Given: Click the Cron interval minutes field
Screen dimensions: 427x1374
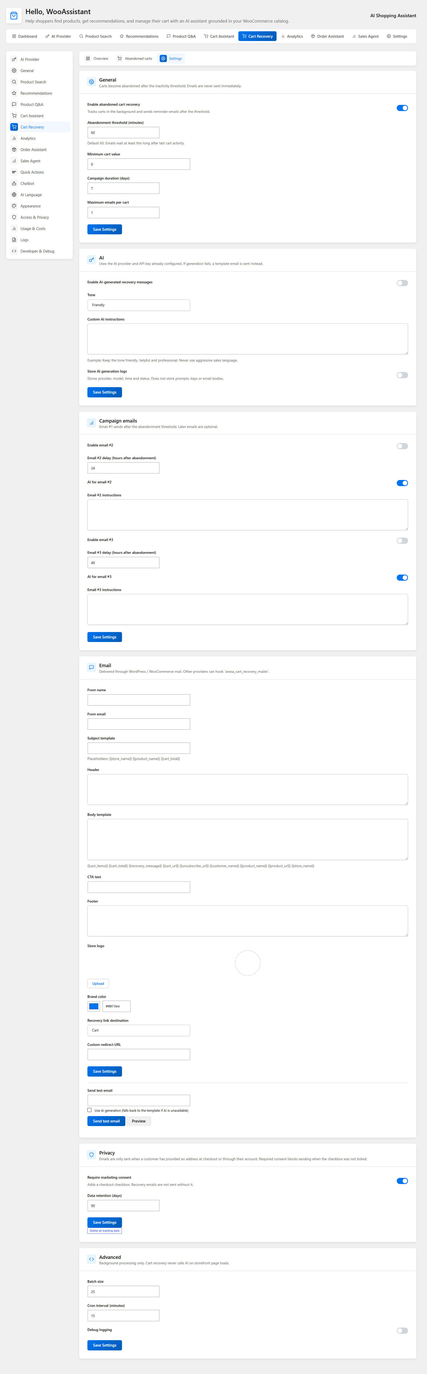Looking at the screenshot, I should point(123,1316).
